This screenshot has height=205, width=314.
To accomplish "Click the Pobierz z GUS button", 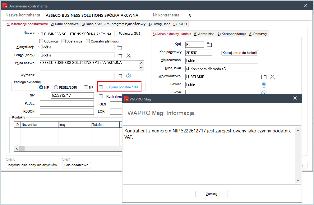I will [130, 33].
